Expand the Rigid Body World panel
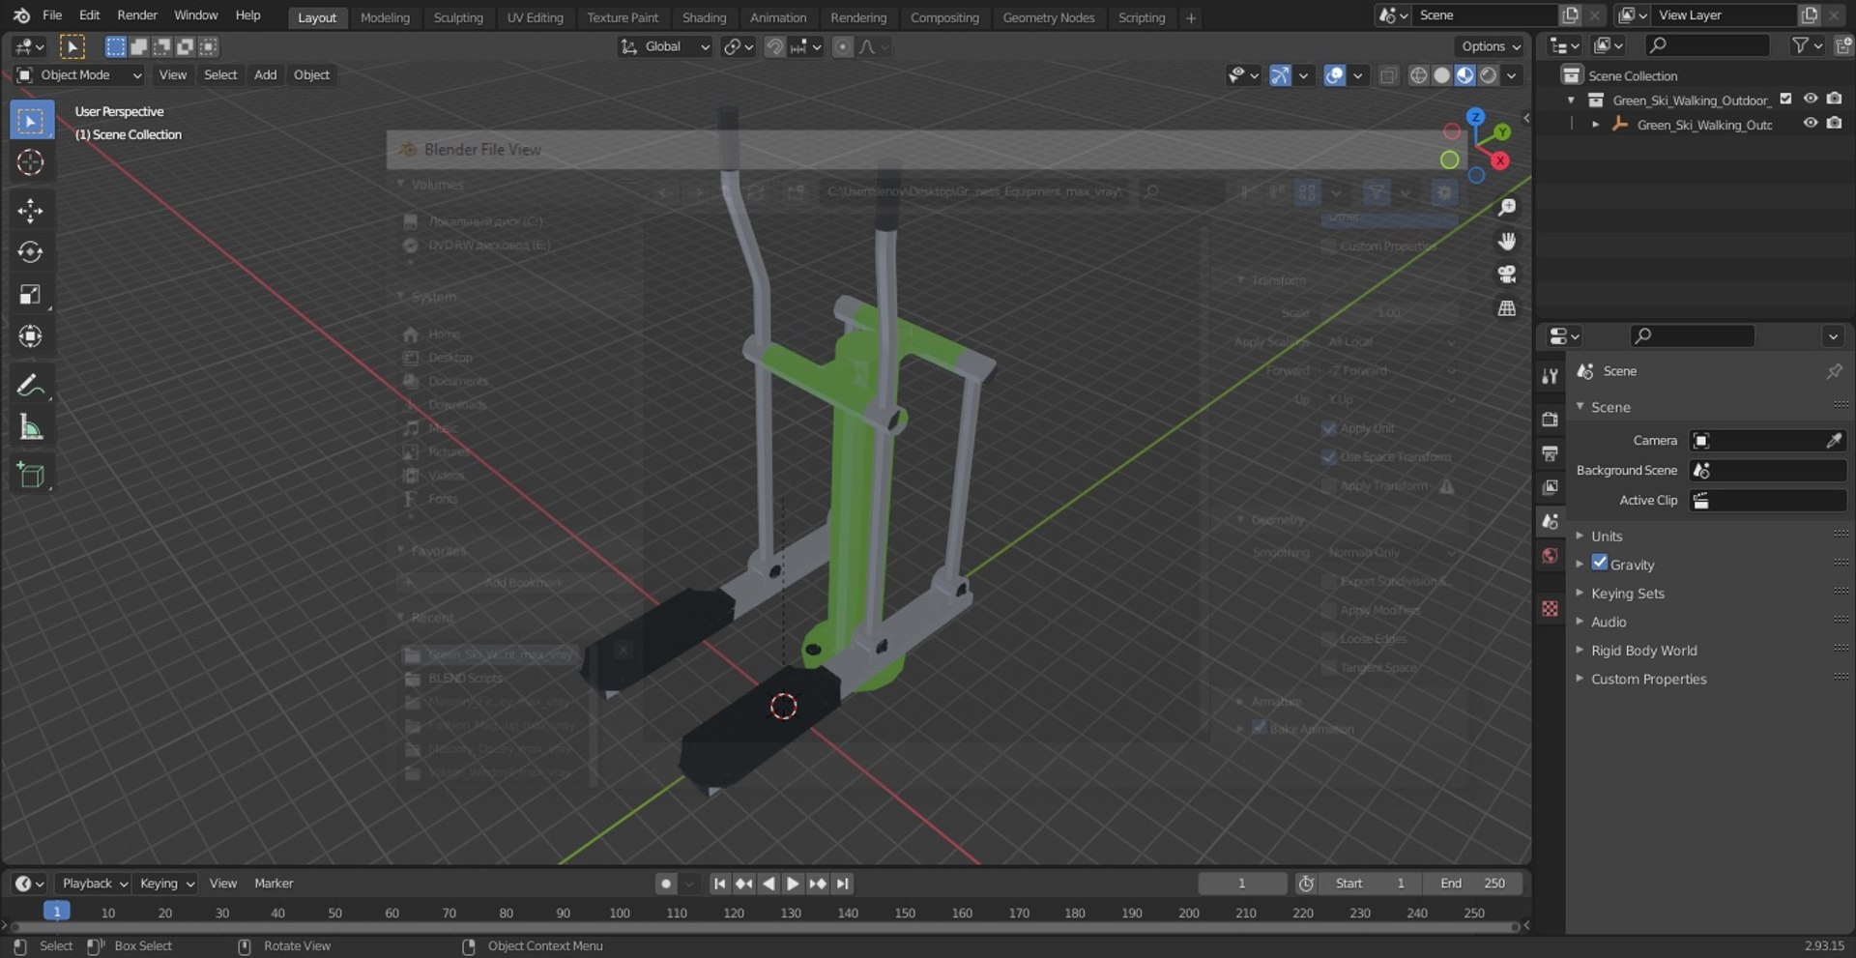1856x958 pixels. (x=1644, y=651)
